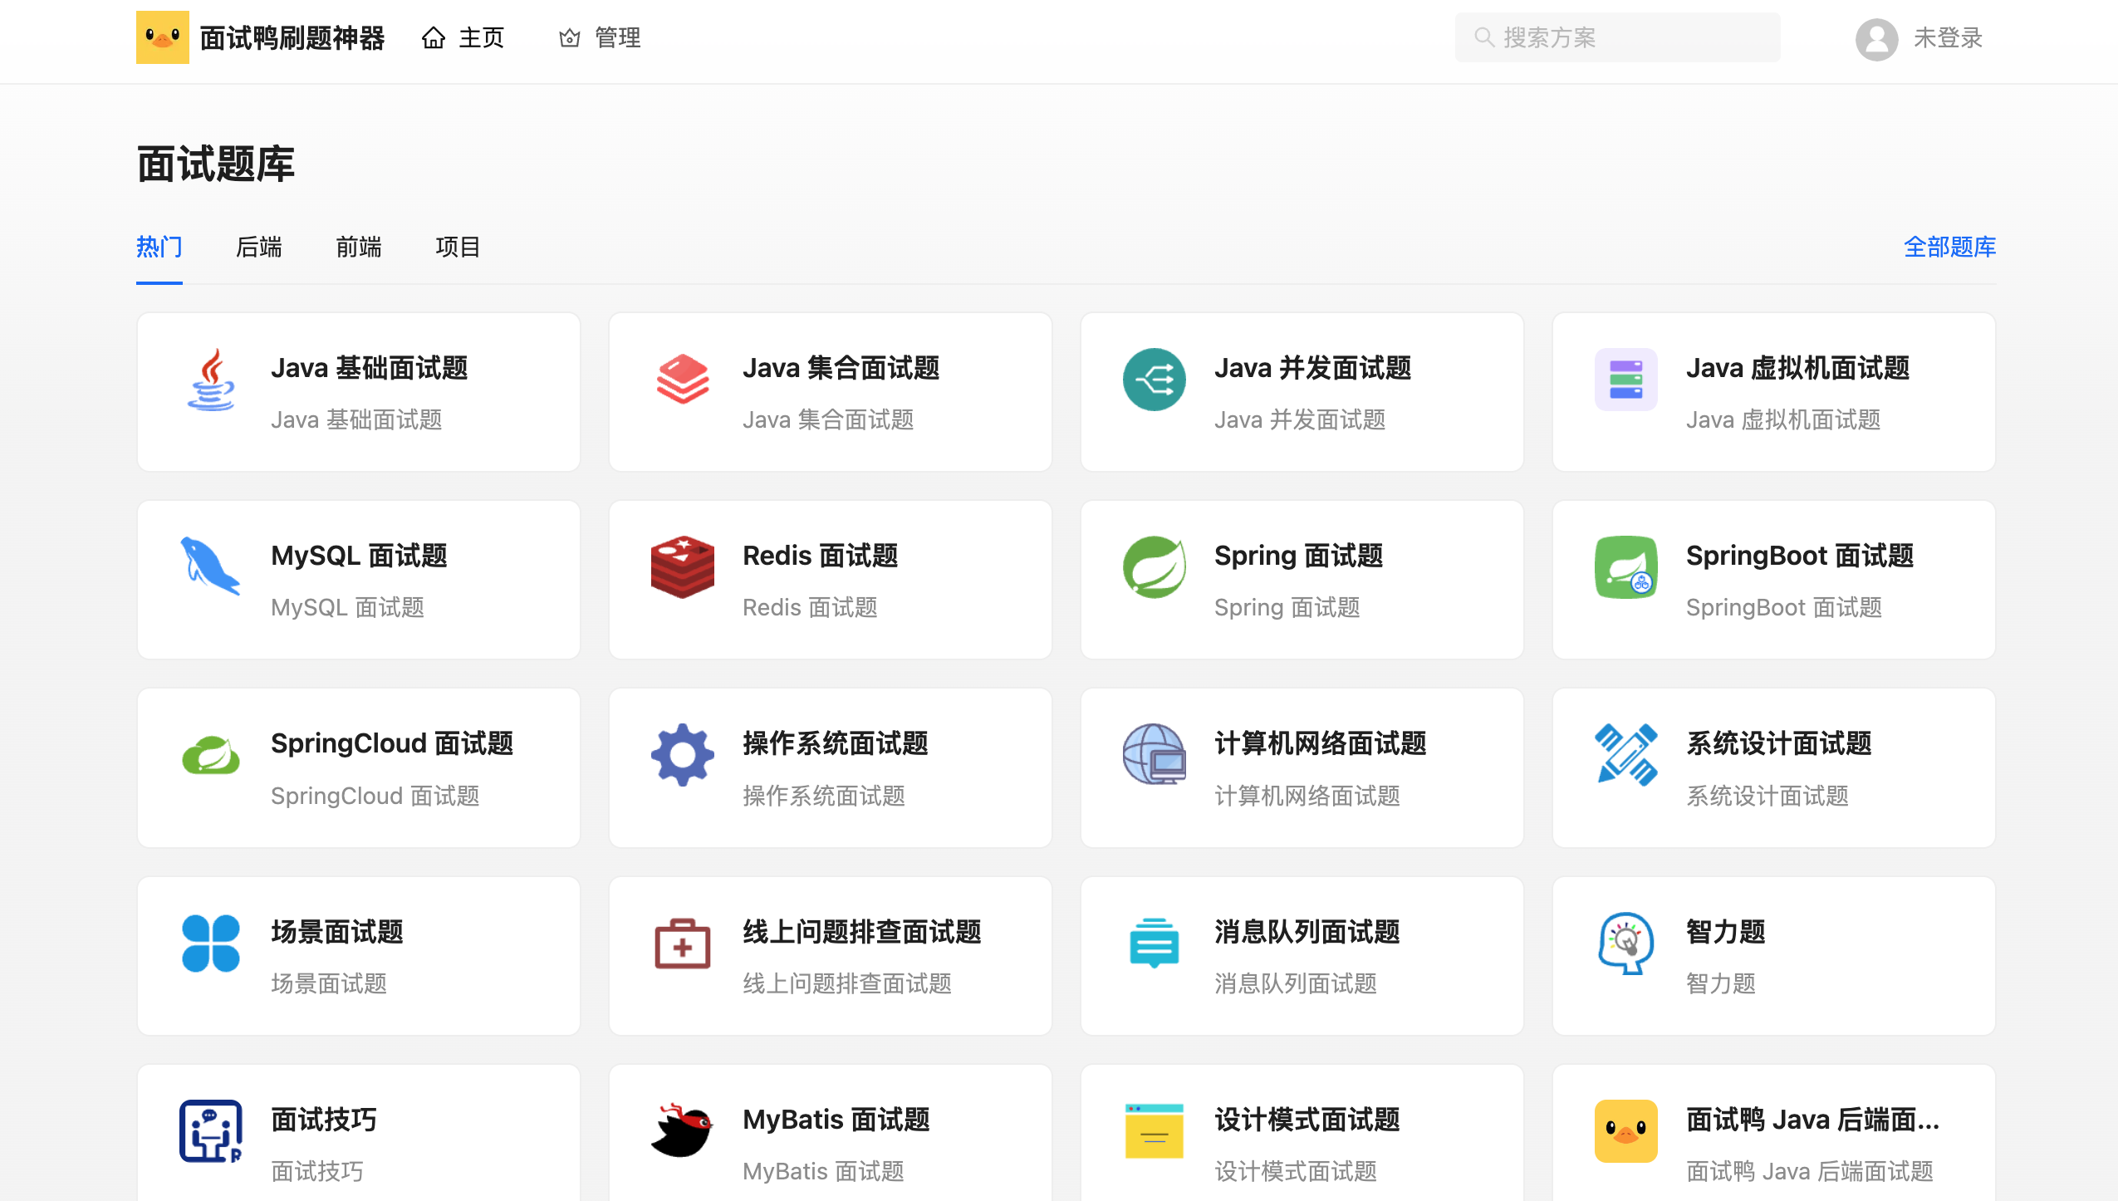Image resolution: width=2118 pixels, height=1201 pixels.
Task: Switch to the 后端 tab
Action: pos(258,247)
